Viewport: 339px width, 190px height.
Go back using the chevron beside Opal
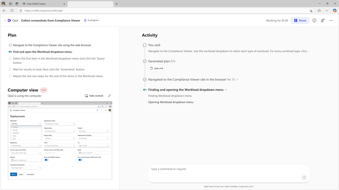coord(5,21)
